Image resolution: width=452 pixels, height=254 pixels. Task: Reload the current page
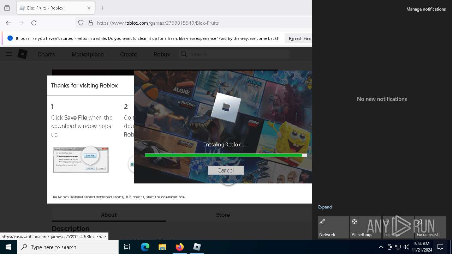point(34,23)
